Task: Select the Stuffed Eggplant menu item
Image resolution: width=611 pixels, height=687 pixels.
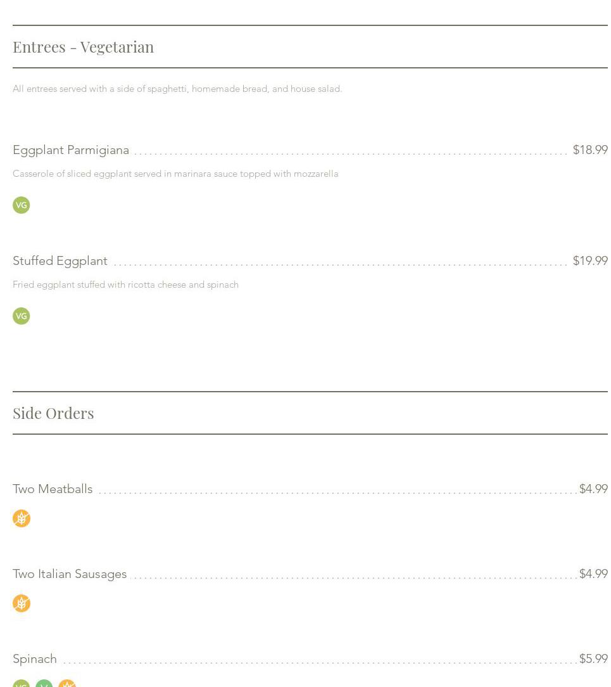Action: tap(60, 261)
